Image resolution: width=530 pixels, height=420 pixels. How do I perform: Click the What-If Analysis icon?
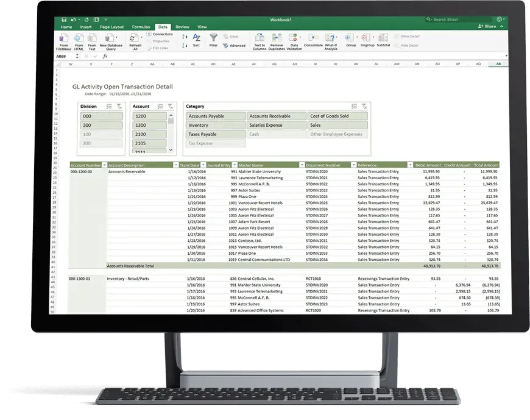coord(330,38)
